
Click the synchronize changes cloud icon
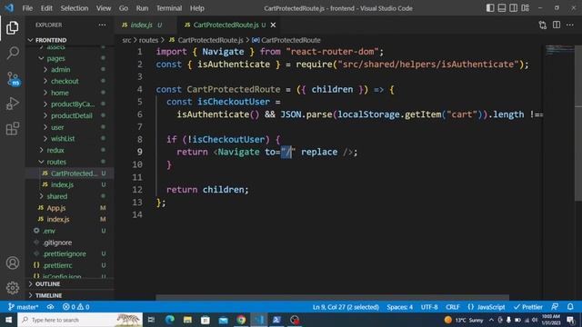click(x=50, y=307)
